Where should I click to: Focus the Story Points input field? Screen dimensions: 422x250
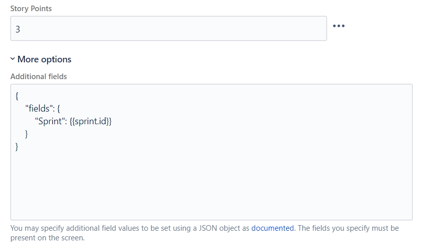[x=168, y=28]
